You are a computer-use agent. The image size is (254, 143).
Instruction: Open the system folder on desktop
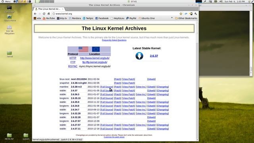point(26,137)
